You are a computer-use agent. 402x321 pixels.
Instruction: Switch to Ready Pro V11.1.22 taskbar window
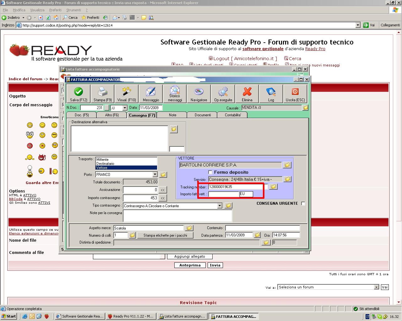click(x=131, y=316)
